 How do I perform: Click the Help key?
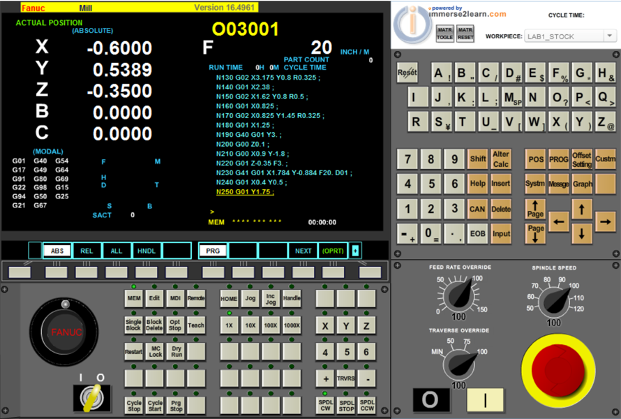click(478, 184)
